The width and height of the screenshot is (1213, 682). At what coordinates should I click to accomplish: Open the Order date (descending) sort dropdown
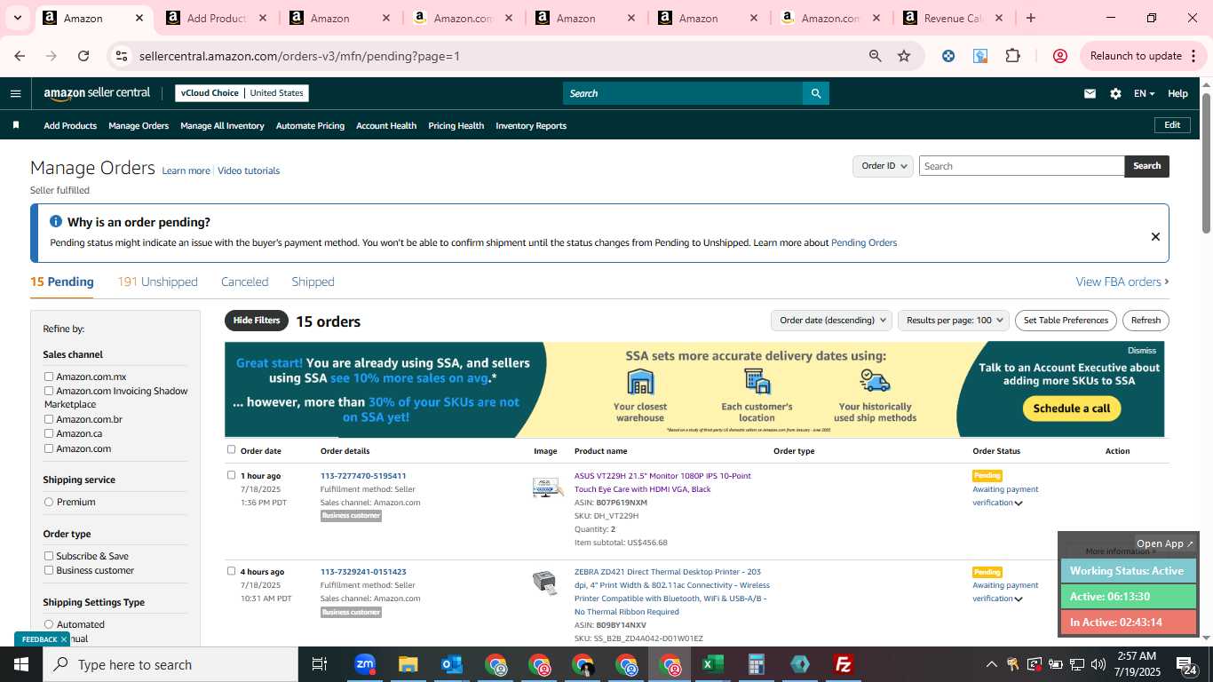[831, 321]
